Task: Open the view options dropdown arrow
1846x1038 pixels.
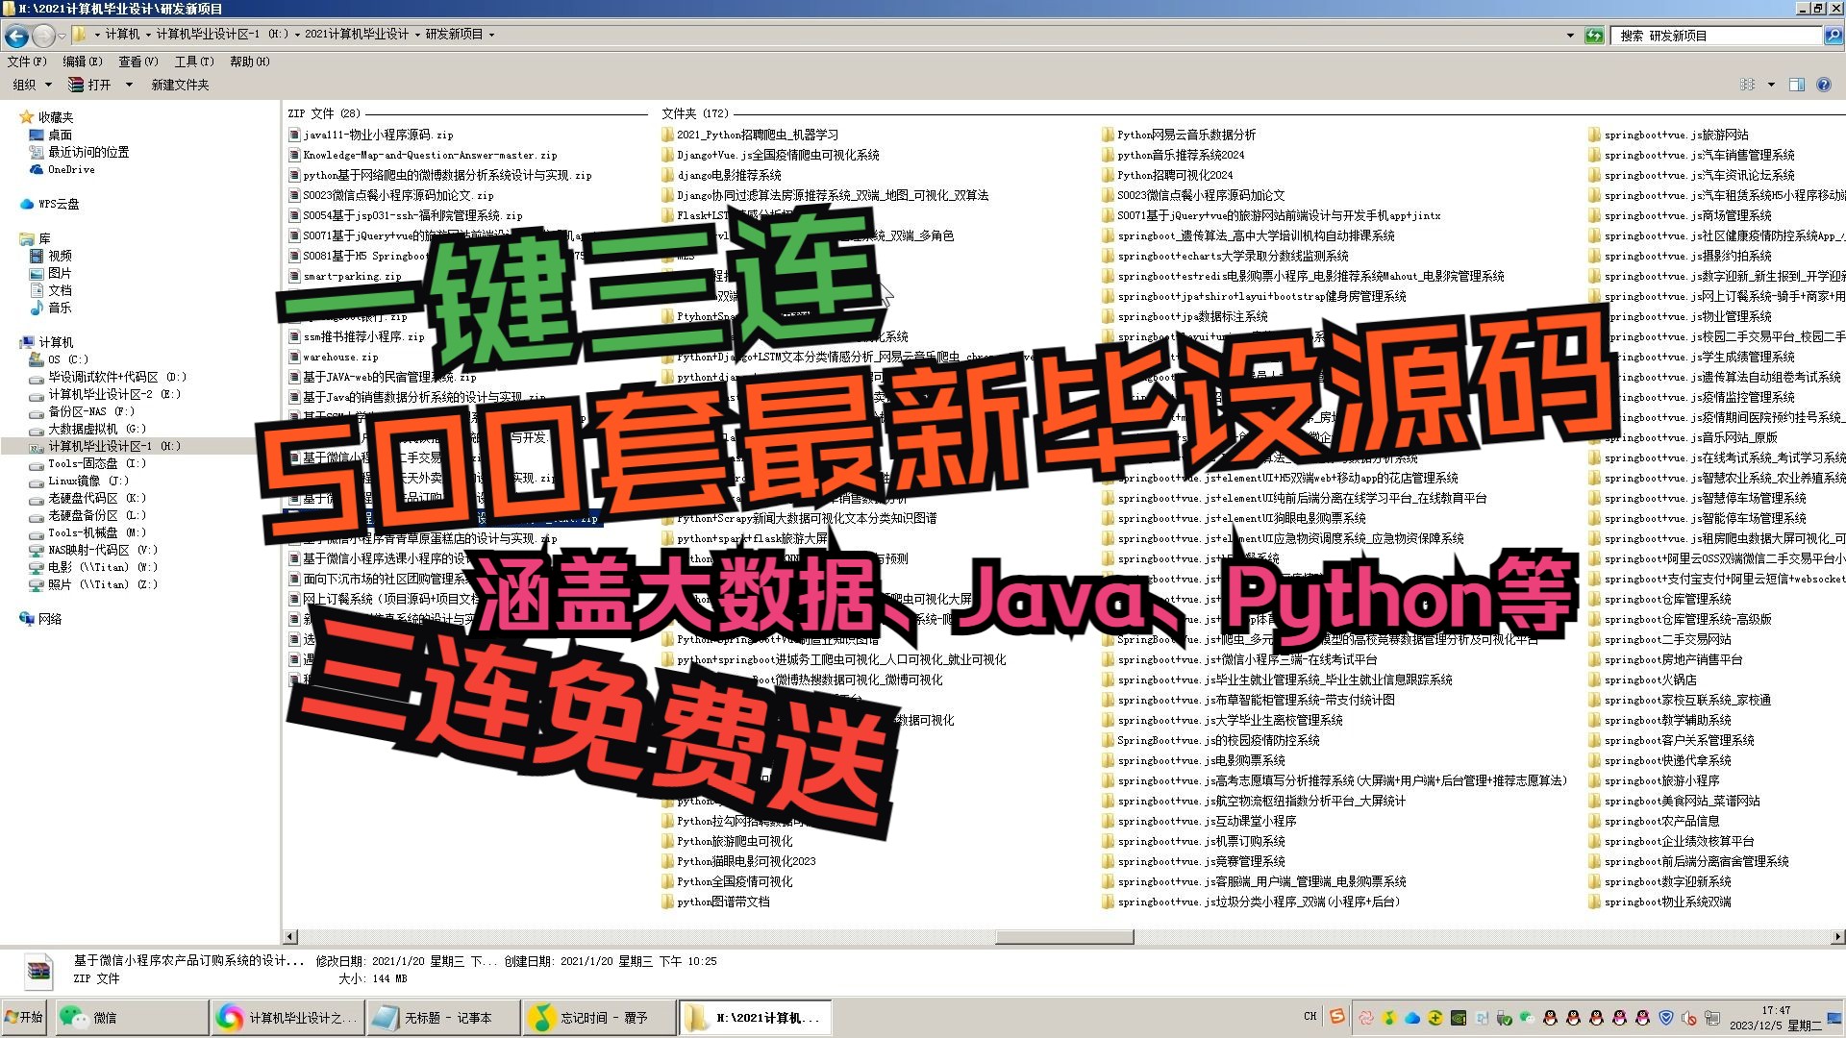Action: click(x=1771, y=85)
